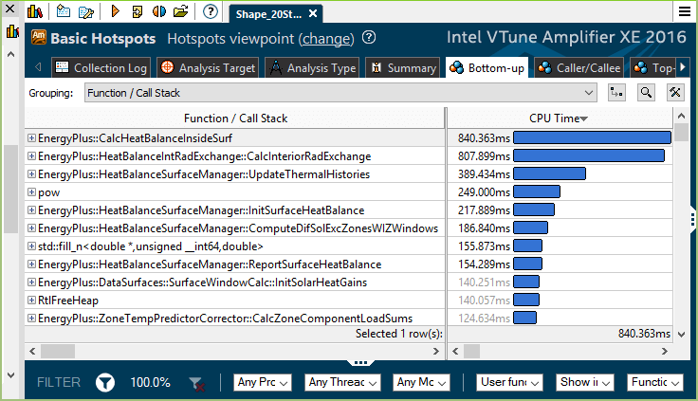Click the collapse handle above the filter bar
This screenshot has width=698, height=401.
click(x=360, y=362)
